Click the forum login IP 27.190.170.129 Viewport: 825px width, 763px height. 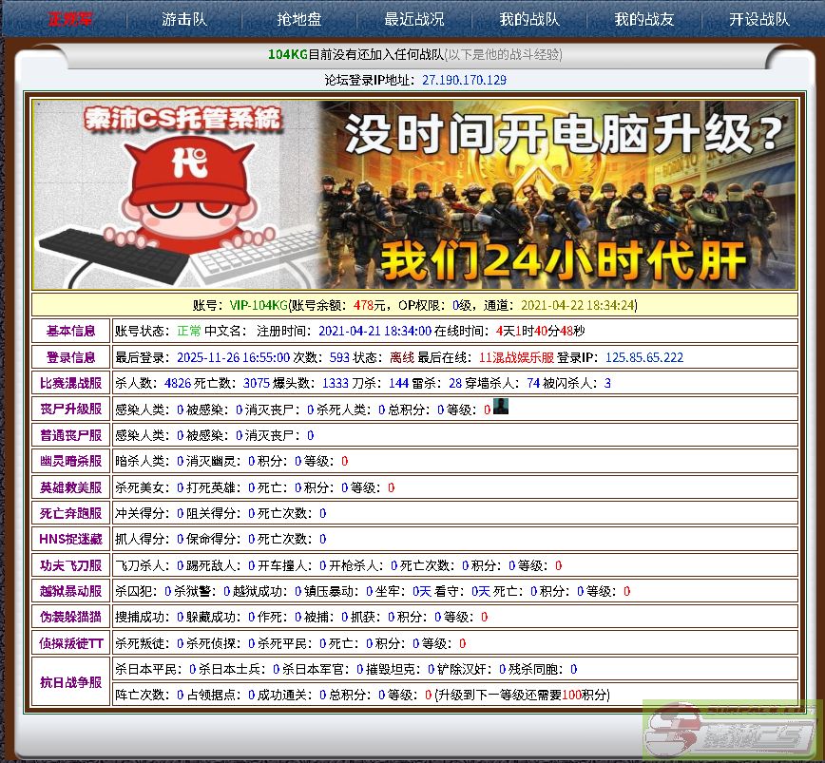[464, 81]
